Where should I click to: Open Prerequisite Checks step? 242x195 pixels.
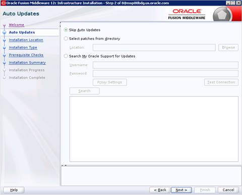coord(26,55)
